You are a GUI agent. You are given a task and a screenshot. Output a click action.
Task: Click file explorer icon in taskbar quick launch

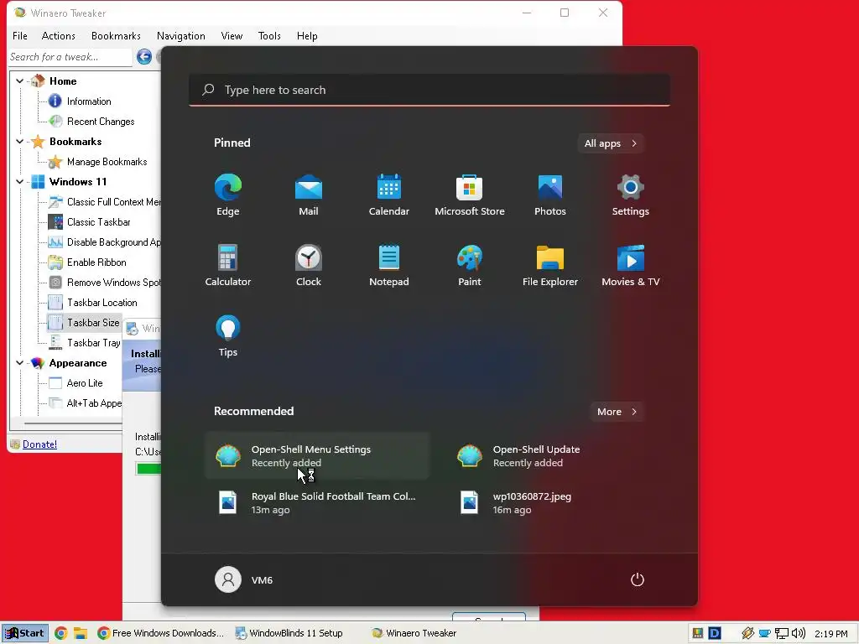[81, 633]
